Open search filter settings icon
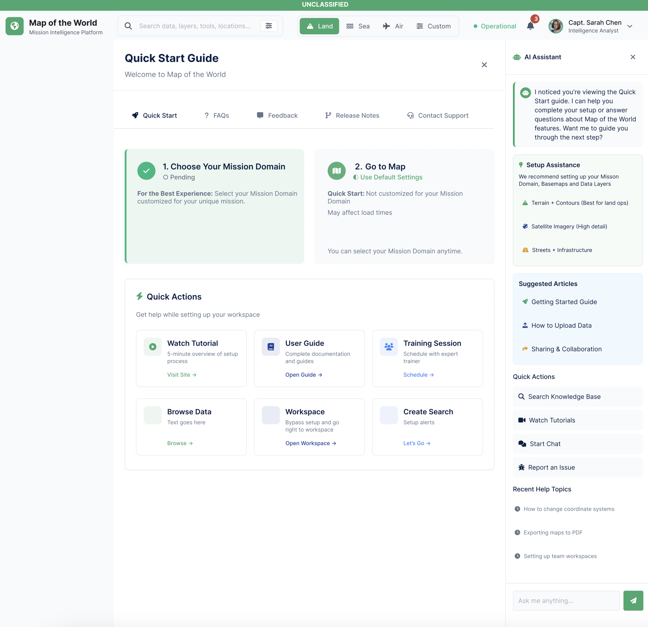Screen dimensions: 648x627 pos(269,26)
